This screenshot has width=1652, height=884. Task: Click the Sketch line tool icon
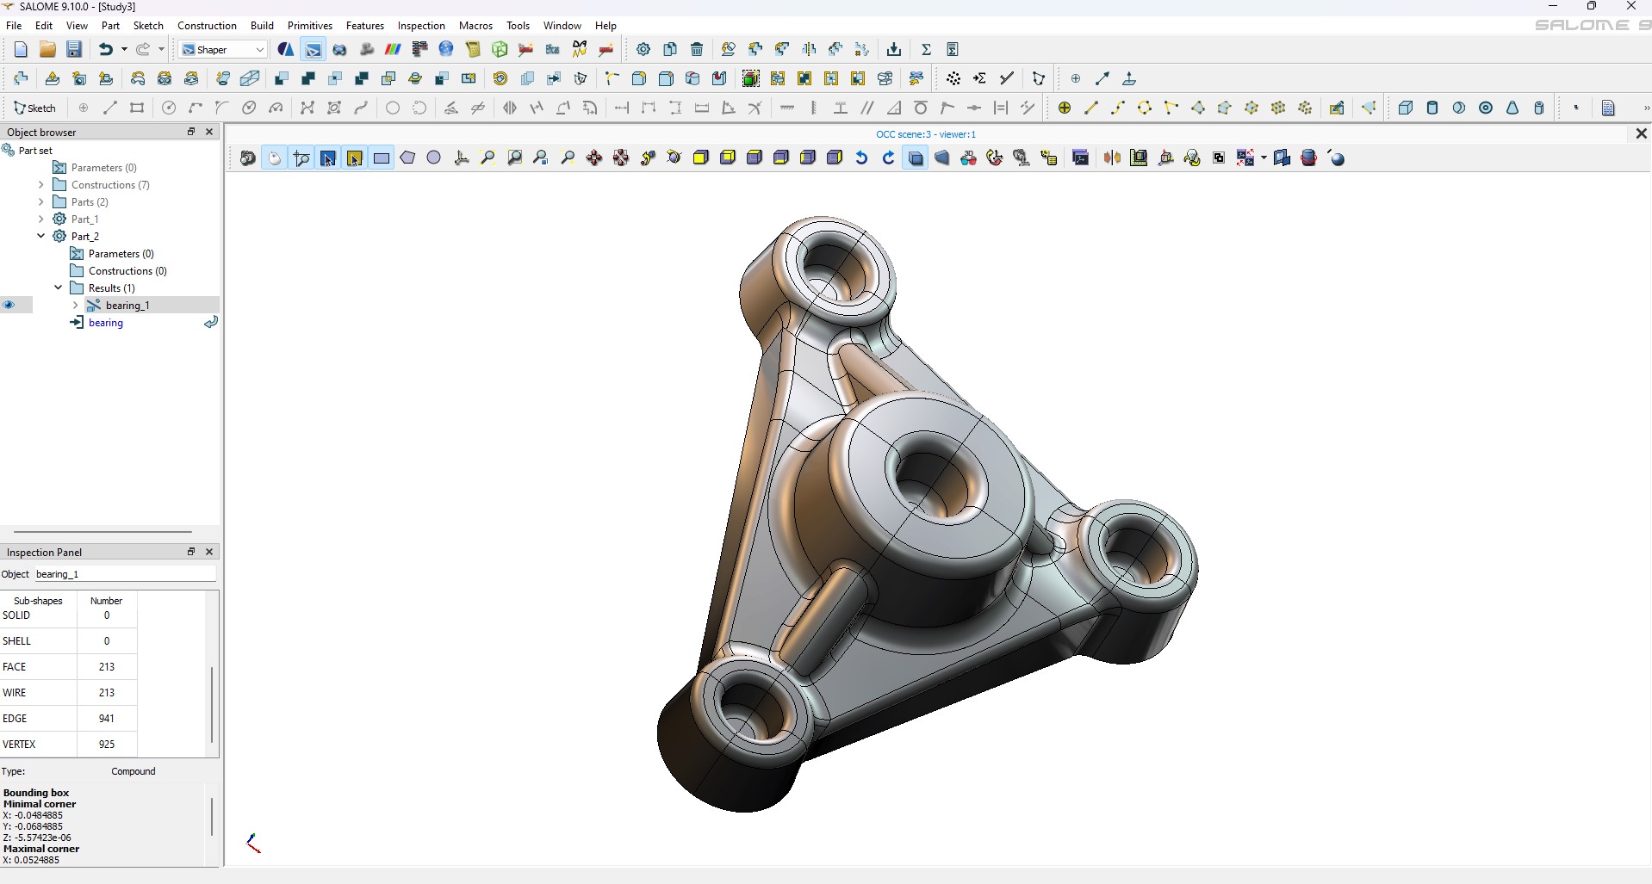pyautogui.click(x=110, y=108)
